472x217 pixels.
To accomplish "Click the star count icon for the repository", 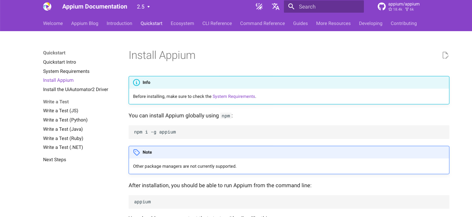I will pyautogui.click(x=391, y=9).
